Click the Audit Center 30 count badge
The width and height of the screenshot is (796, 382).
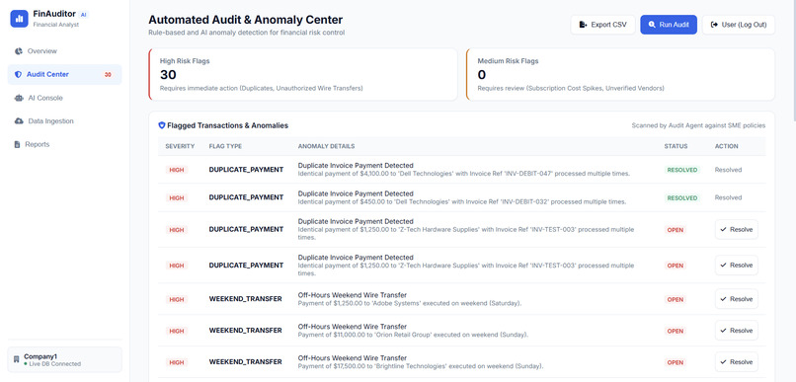point(108,75)
